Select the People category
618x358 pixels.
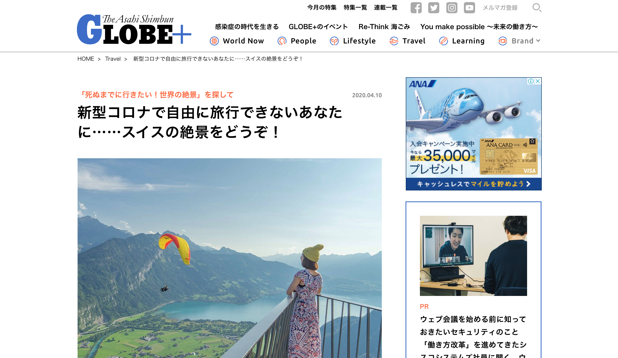pyautogui.click(x=297, y=41)
